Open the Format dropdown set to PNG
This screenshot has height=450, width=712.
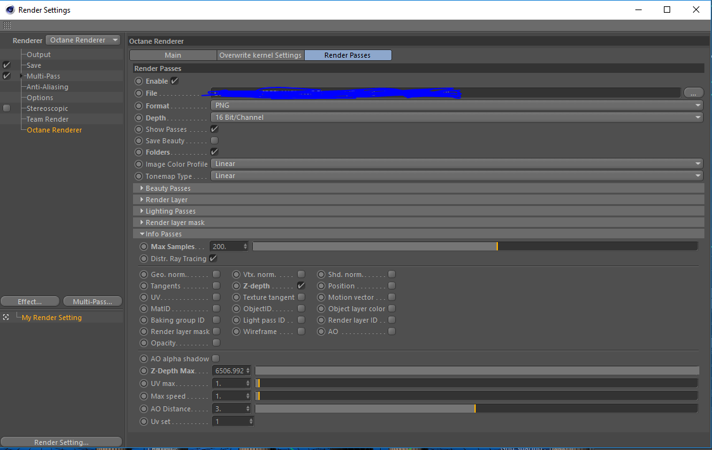(457, 105)
